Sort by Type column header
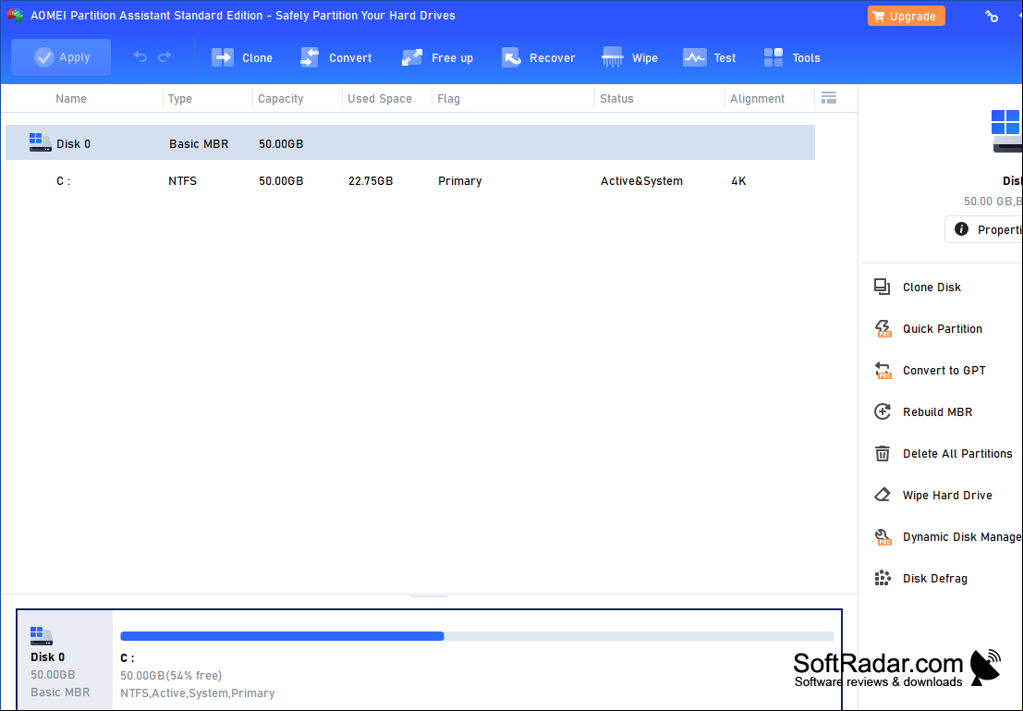 click(x=179, y=99)
